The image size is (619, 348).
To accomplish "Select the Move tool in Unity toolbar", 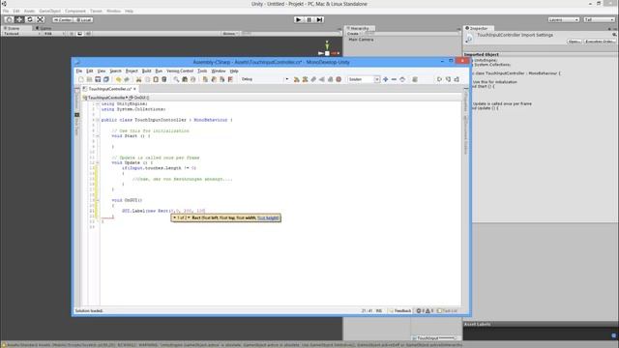I will (x=19, y=19).
